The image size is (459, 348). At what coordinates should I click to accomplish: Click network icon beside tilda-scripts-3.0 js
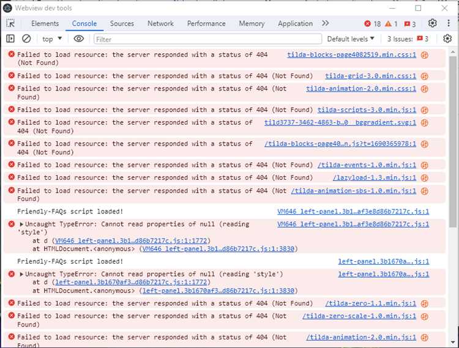(x=425, y=110)
